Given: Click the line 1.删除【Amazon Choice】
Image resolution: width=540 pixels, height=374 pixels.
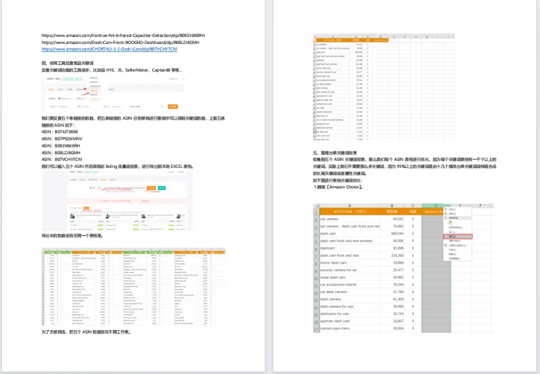Looking at the screenshot, I should tap(338, 187).
